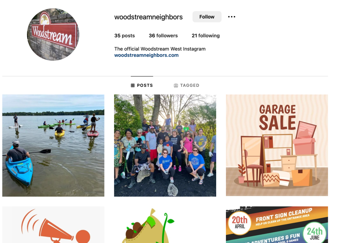
Task: Open the seed bag plant post
Action: point(165,225)
